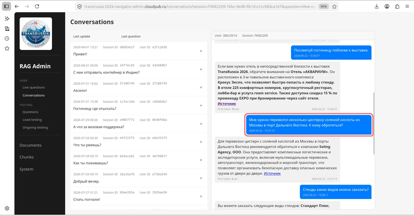This screenshot has width=414, height=216.
Task: Open the AI sparkle sidebar tool
Action: click(x=7, y=19)
